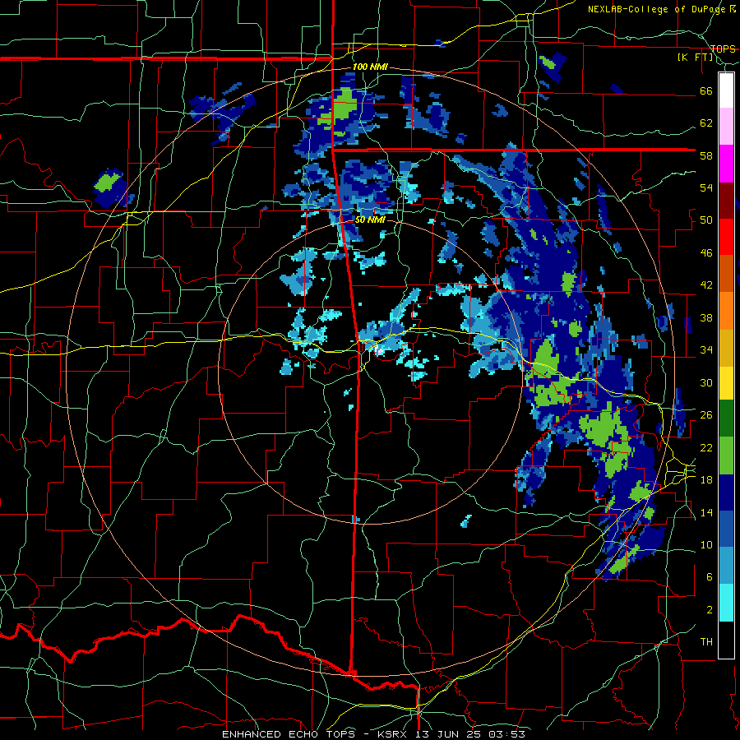Click the legend value 6
The image size is (740, 740).
click(x=709, y=577)
